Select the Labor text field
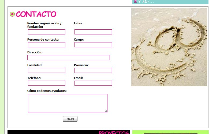The width and height of the screenshot is (209, 134). pos(93,32)
